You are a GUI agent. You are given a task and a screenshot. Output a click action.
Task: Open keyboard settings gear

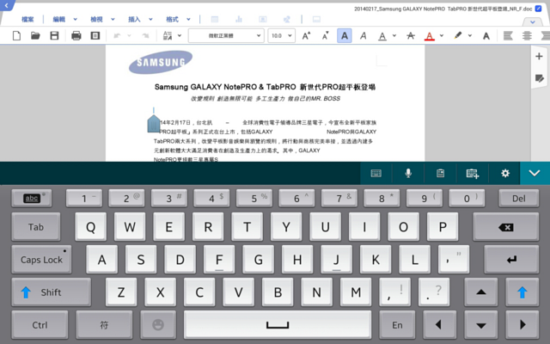click(505, 173)
